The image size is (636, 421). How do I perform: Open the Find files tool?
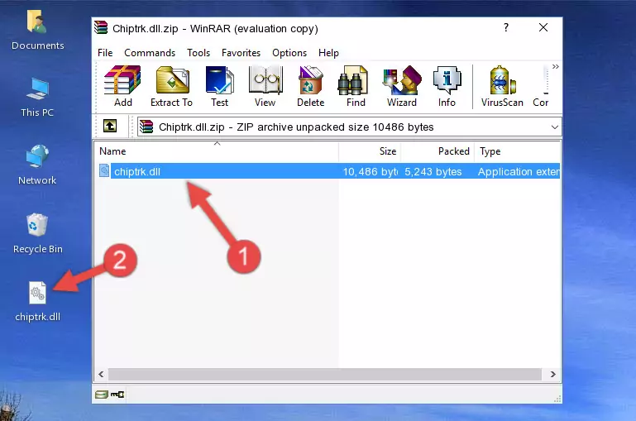pyautogui.click(x=356, y=86)
